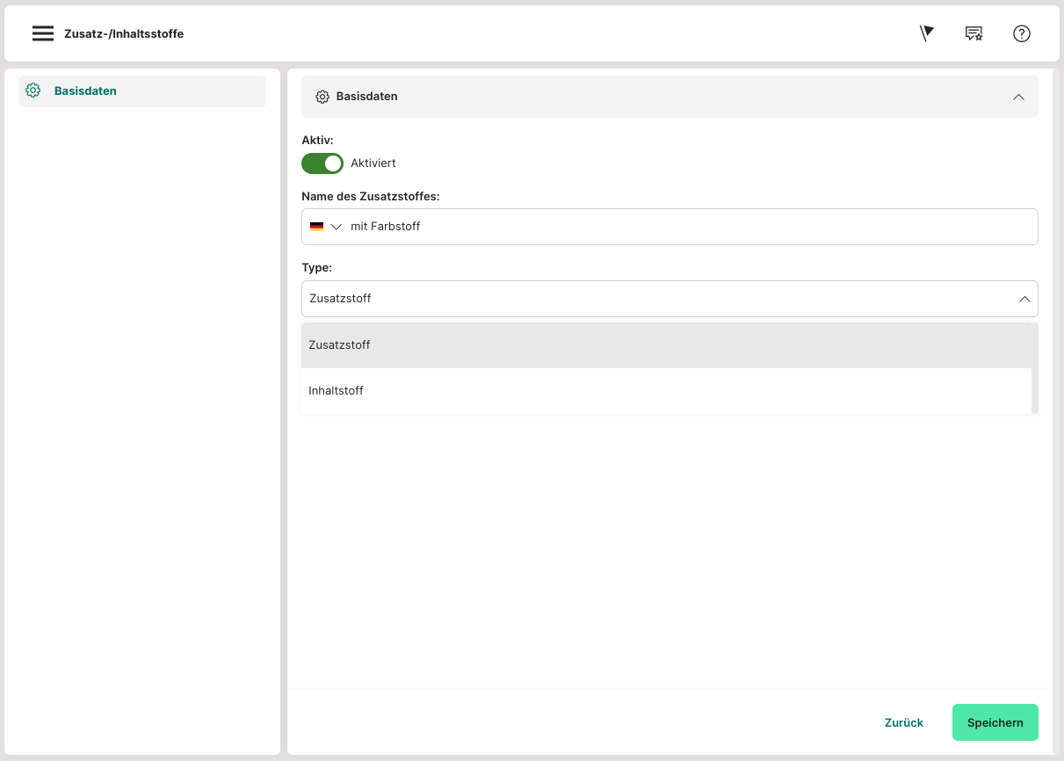
Task: Click the Aktiviert label beside the switch
Action: click(373, 163)
